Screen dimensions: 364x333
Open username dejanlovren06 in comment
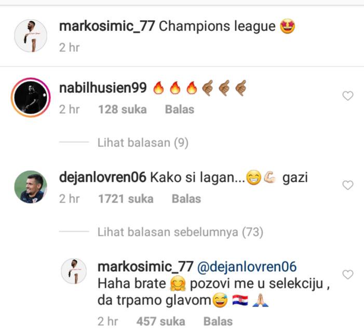103,178
